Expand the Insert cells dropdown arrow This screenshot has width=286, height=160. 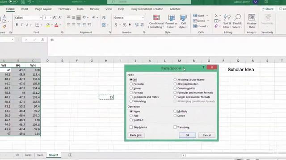click(207, 16)
